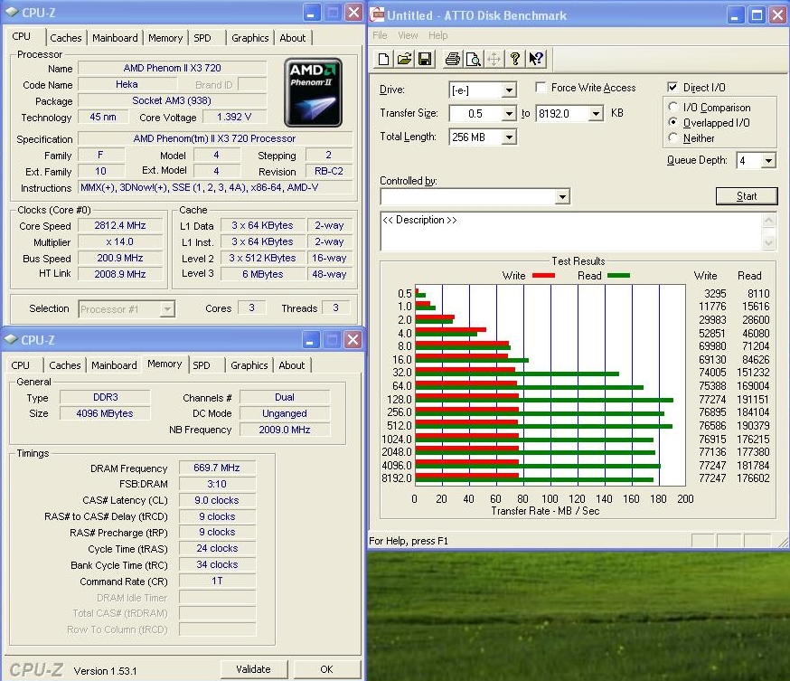Image resolution: width=790 pixels, height=681 pixels.
Task: Click Description box scroll down arrow
Action: click(x=768, y=243)
